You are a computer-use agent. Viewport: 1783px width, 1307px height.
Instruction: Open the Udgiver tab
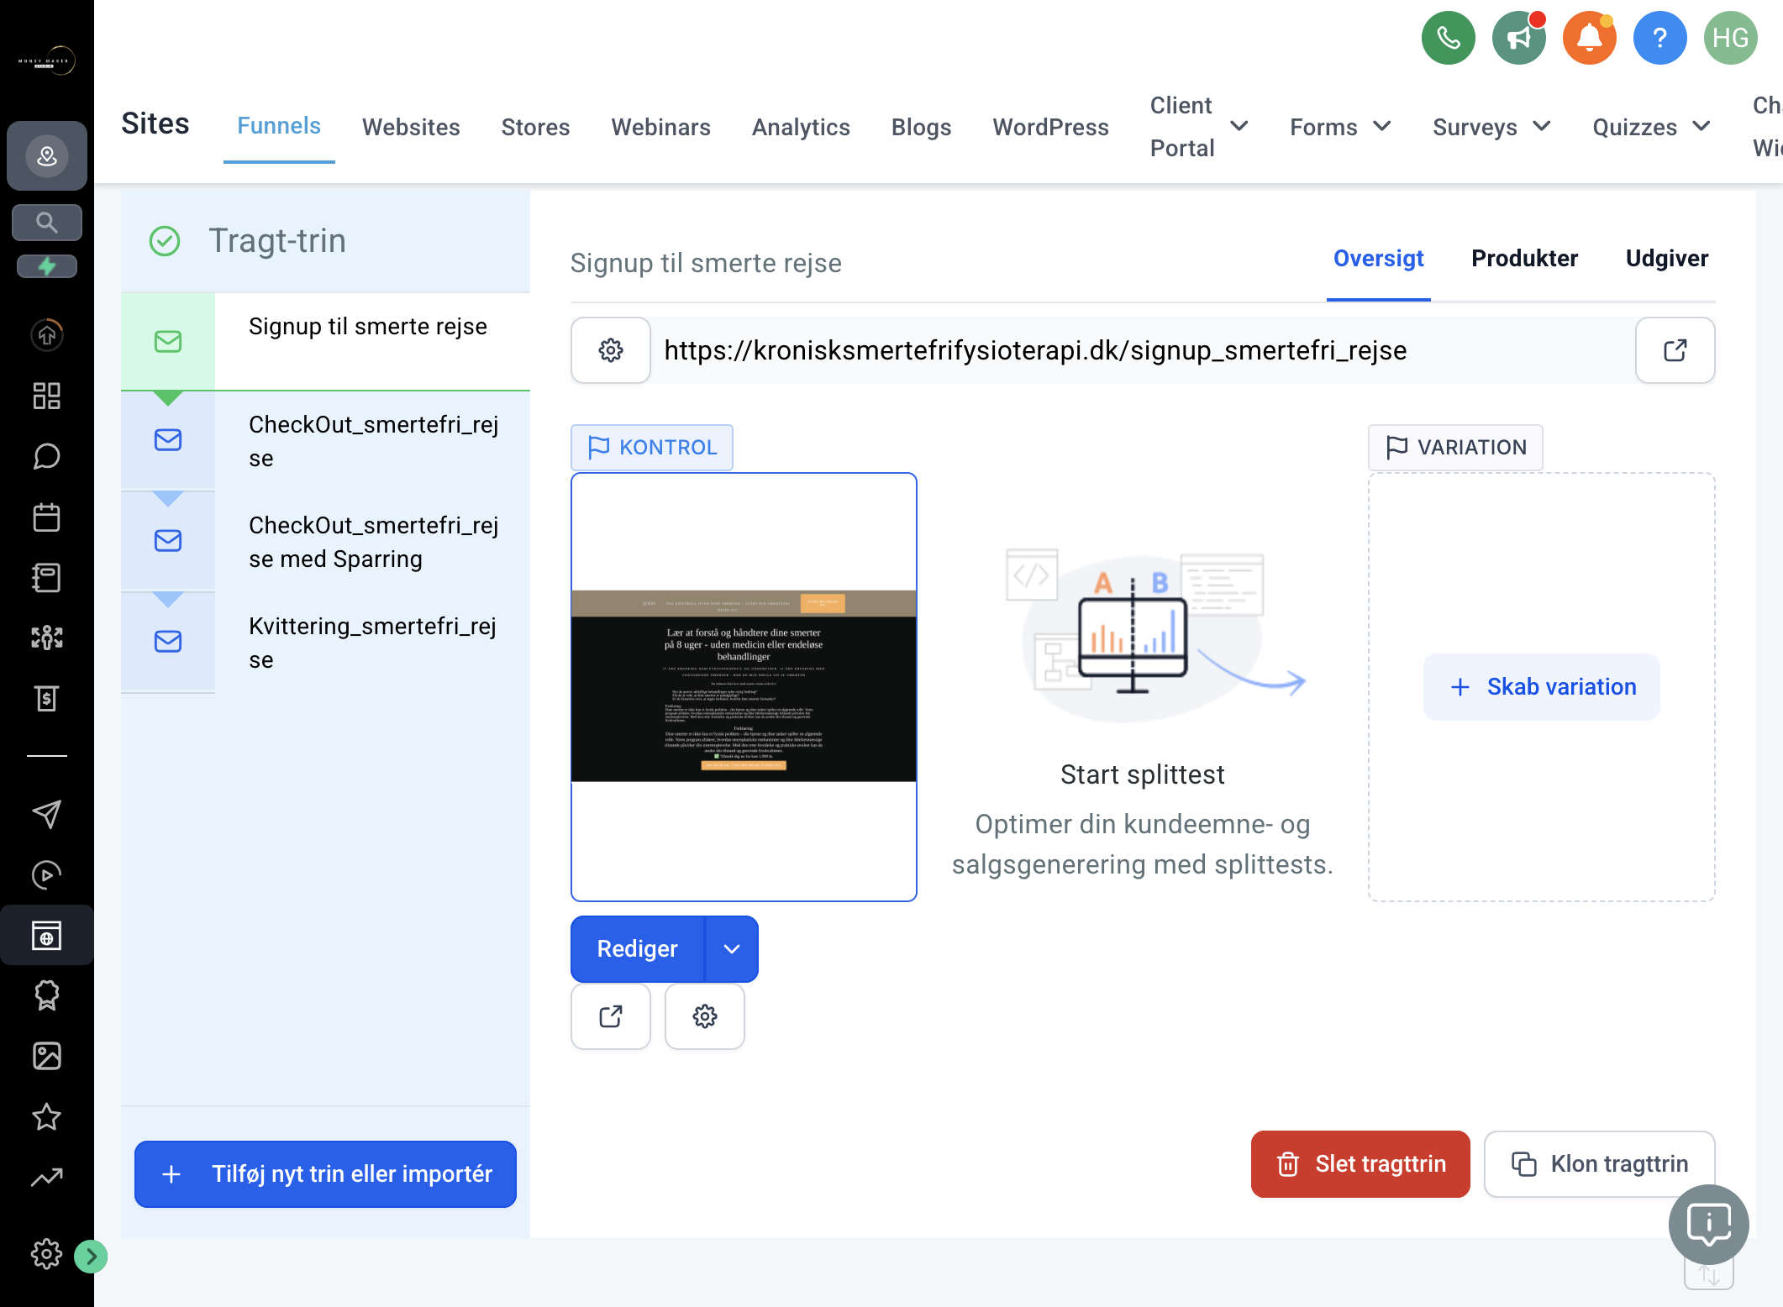(1667, 259)
